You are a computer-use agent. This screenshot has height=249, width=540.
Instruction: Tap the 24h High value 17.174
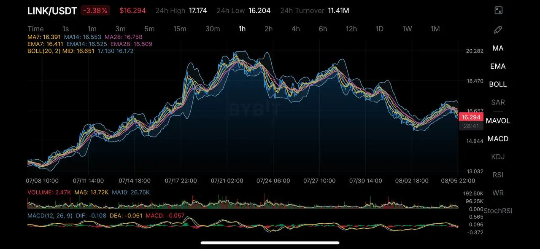[x=198, y=11]
